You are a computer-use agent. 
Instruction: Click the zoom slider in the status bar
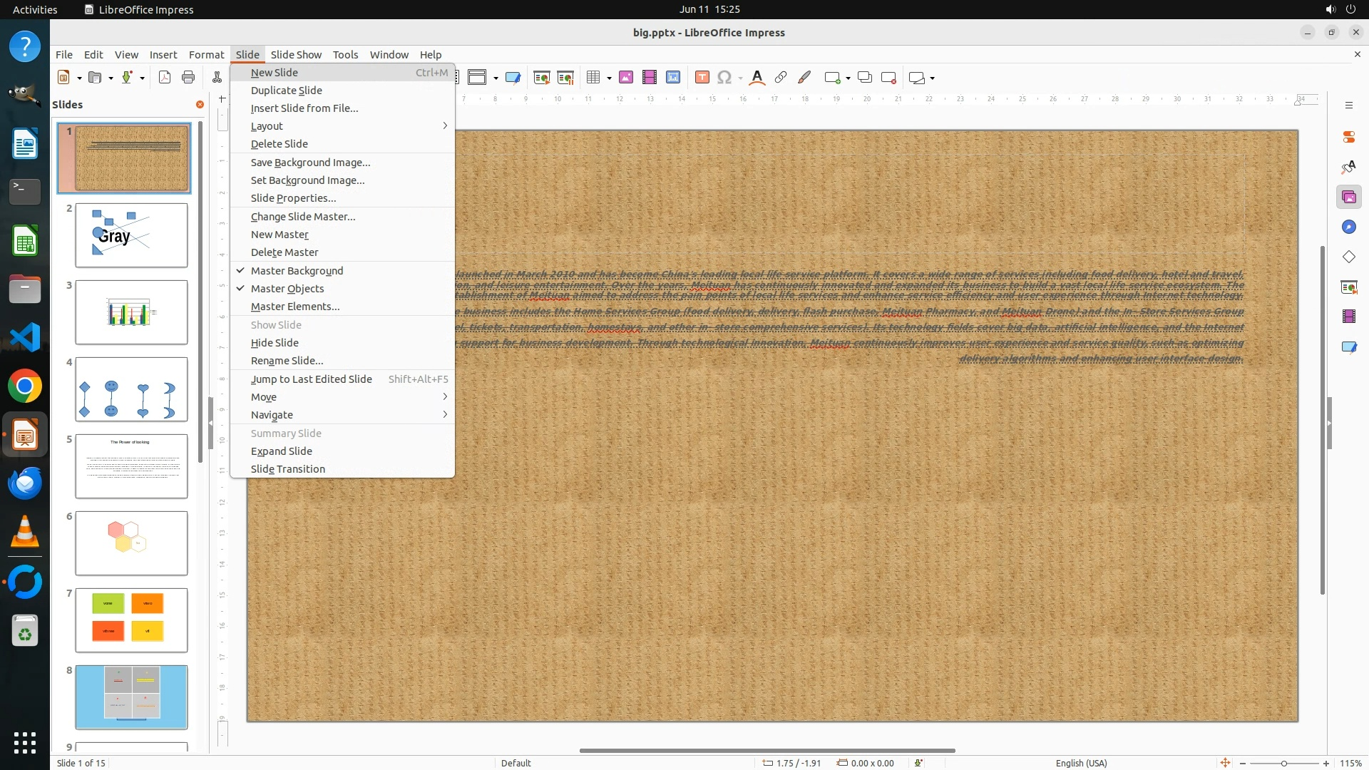(1283, 764)
